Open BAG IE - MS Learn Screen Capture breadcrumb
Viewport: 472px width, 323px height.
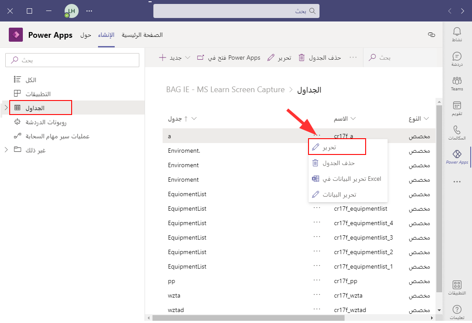(x=225, y=90)
